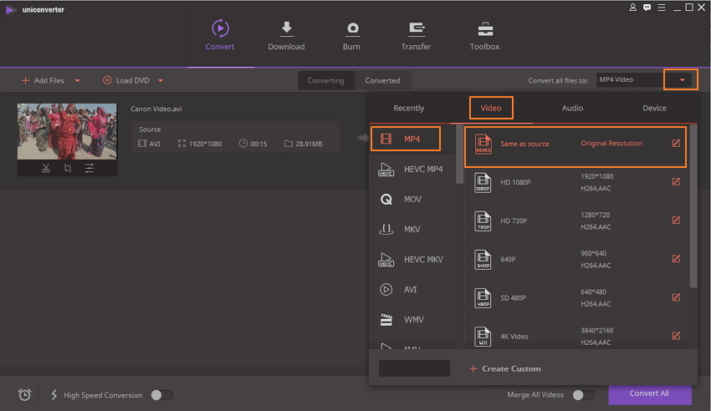Edit the HD 720P preset
Viewport: 711px width, 411px height.
(676, 220)
